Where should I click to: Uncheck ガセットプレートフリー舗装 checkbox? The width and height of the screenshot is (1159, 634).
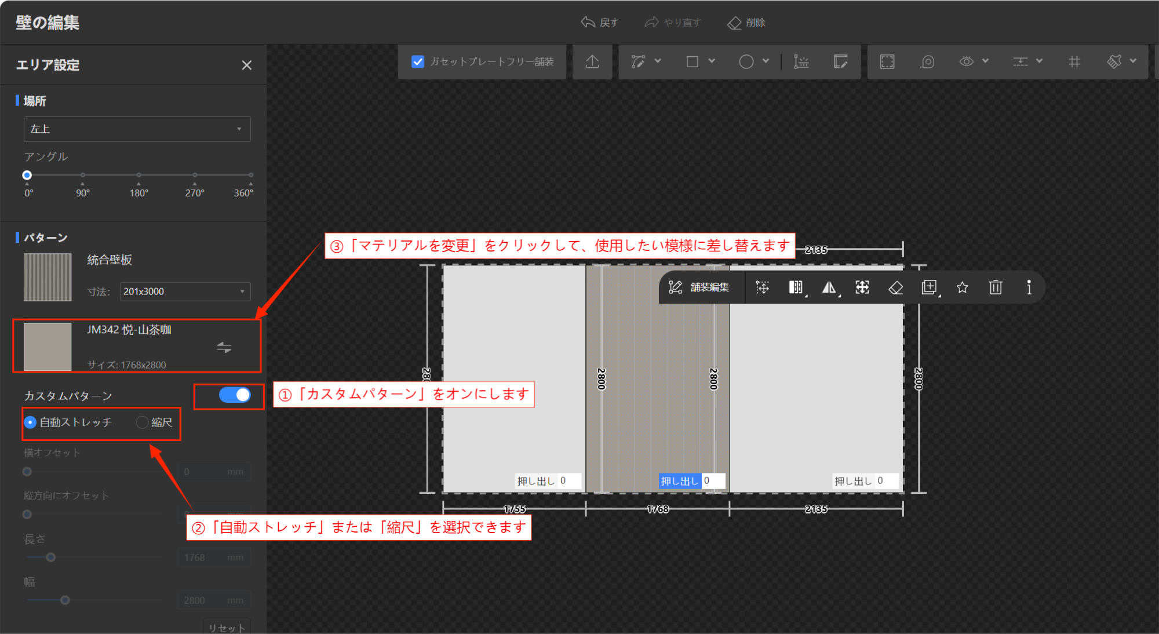417,61
